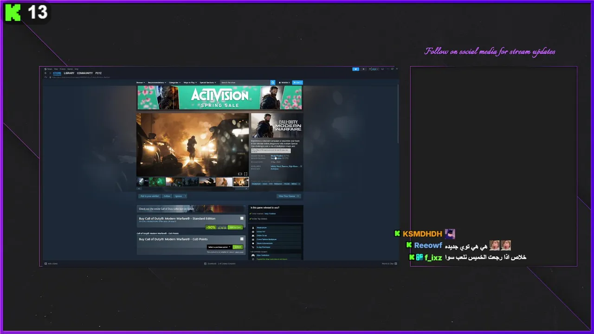Image resolution: width=594 pixels, height=334 pixels.
Task: Expand the Ways to Play dropdown
Action: 190,83
